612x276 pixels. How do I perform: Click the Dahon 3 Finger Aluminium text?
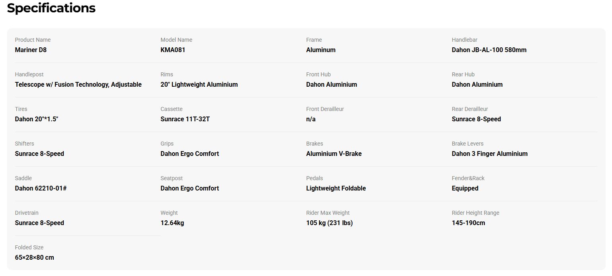(x=490, y=154)
